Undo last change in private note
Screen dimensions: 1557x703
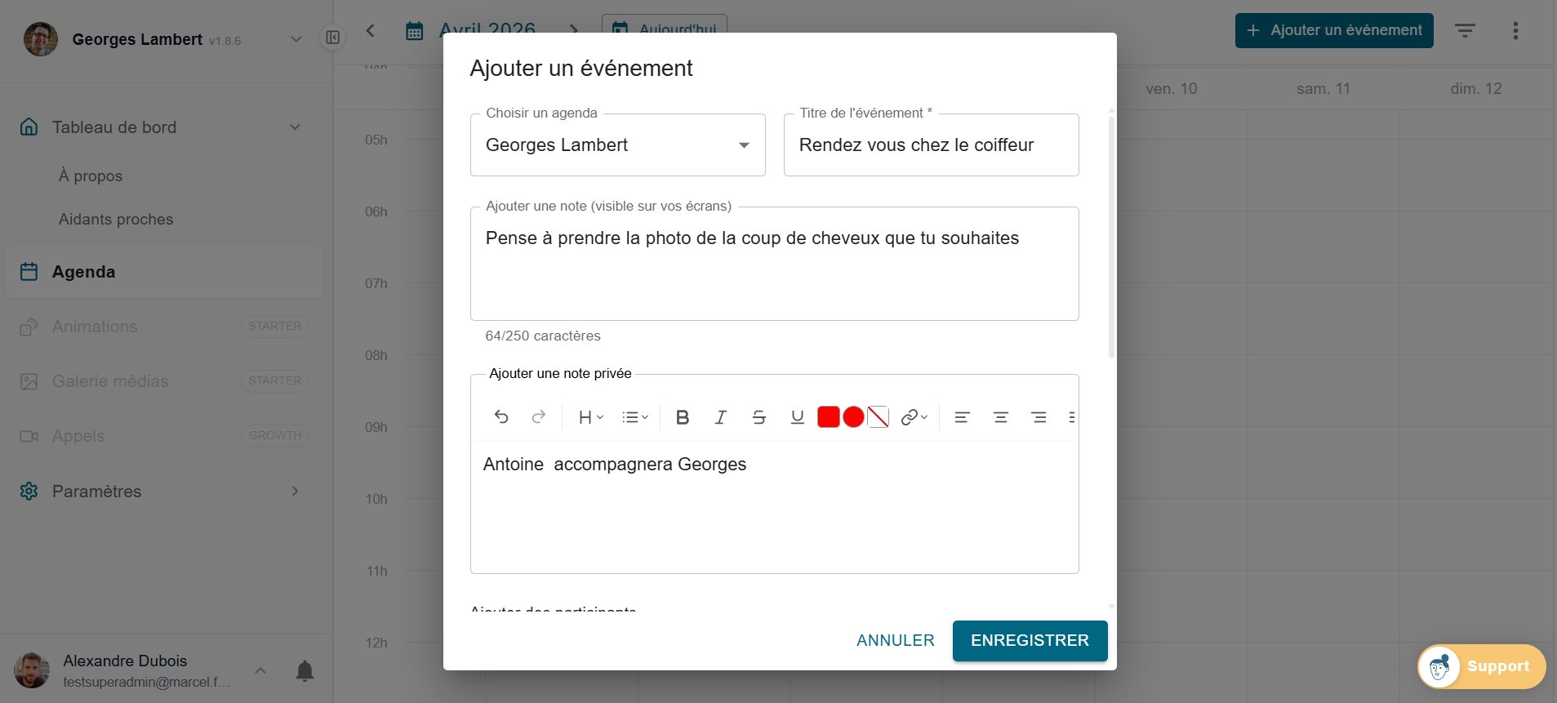click(501, 417)
